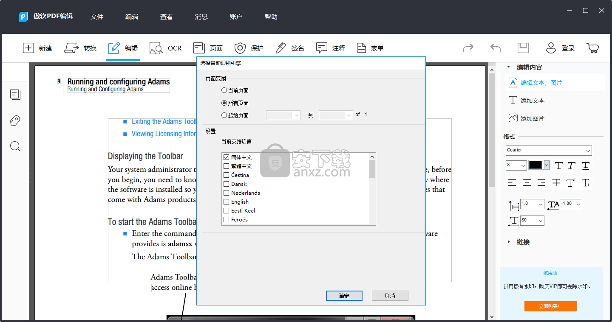
Task: Click the save floppy disk icon
Action: pos(523,48)
